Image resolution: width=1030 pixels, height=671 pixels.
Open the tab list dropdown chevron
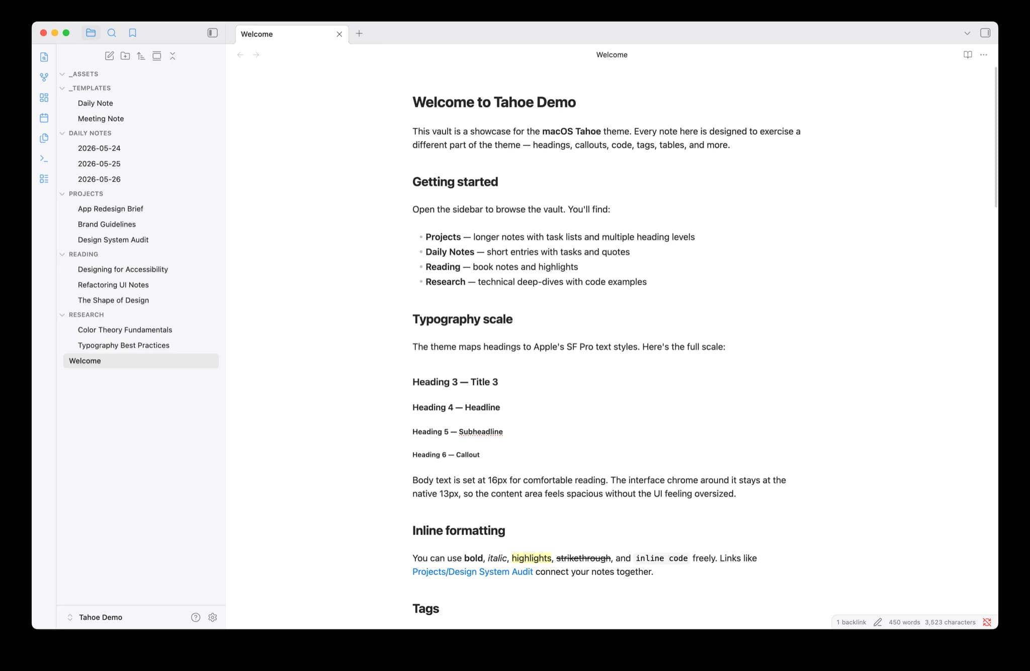967,33
